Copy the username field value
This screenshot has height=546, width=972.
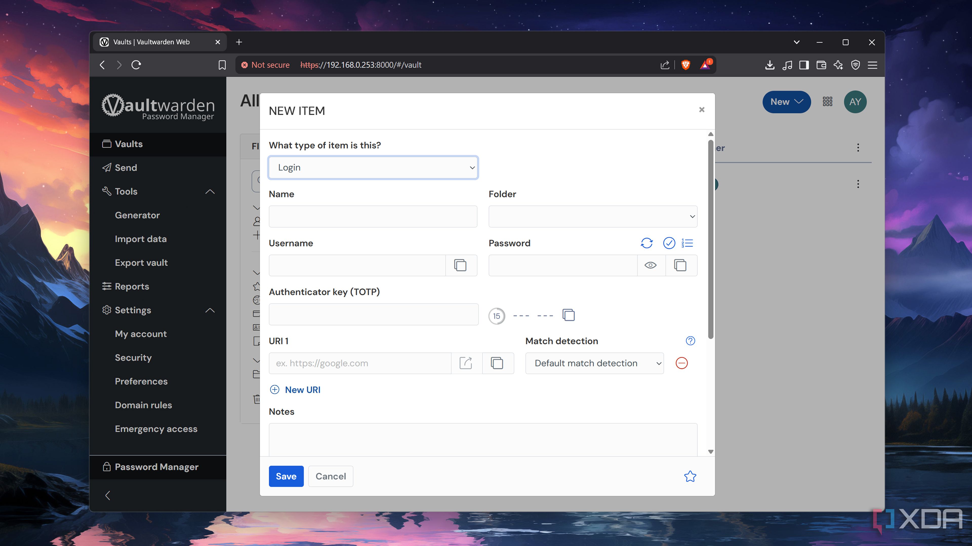click(460, 265)
